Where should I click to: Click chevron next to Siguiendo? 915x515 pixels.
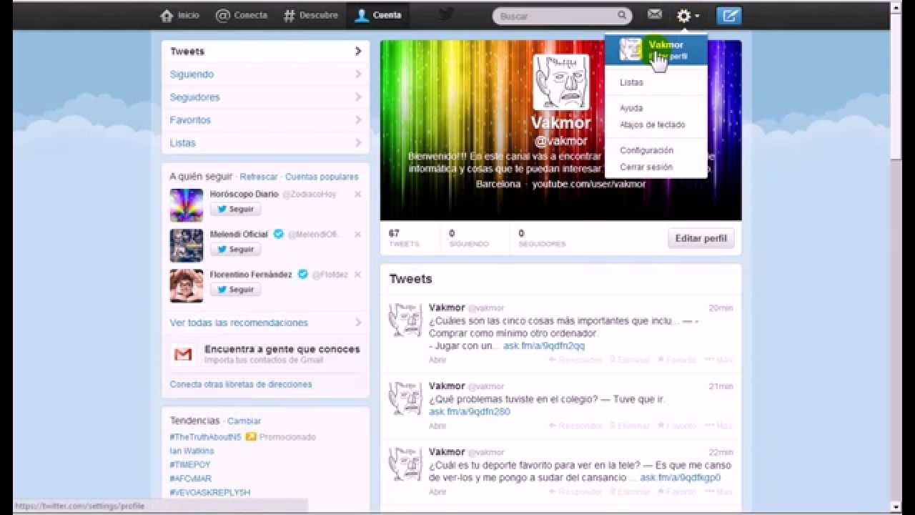tap(358, 74)
